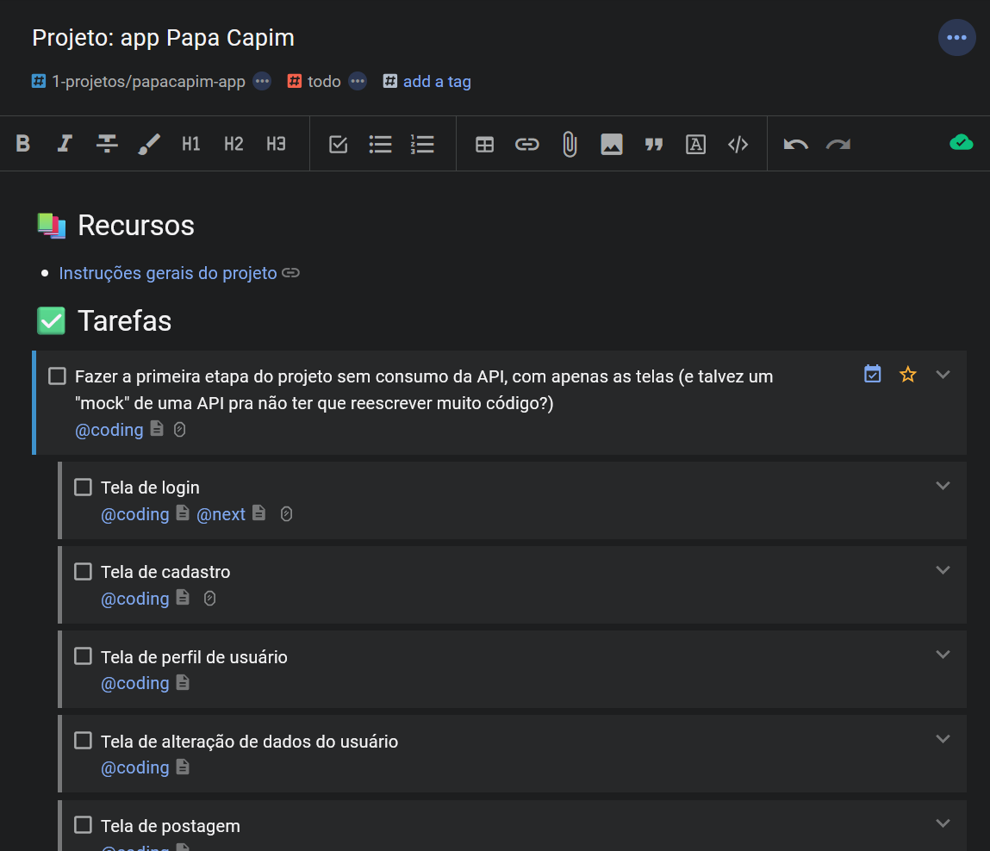
Task: Click the copy-link icon after Instruções gerais
Action: click(x=290, y=273)
